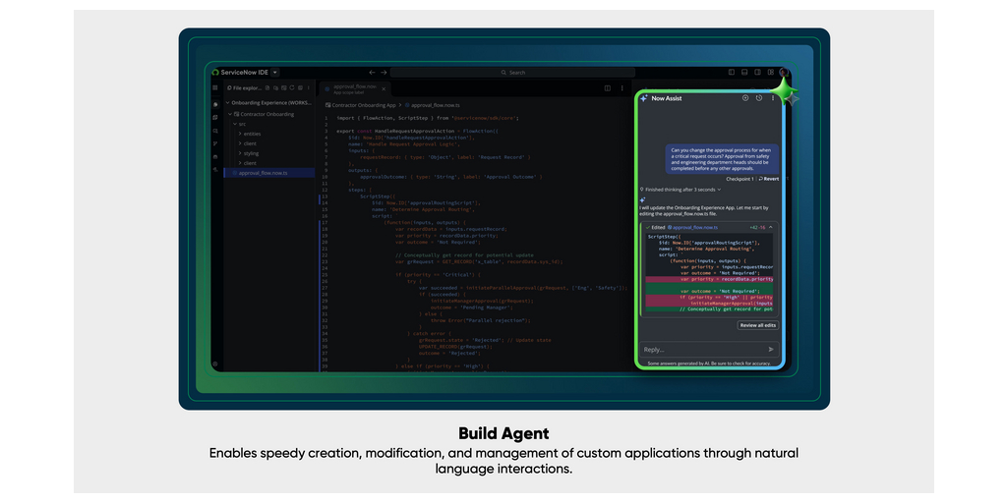This screenshot has height=503, width=1007.
Task: Focus the top Search field
Action: tap(512, 73)
